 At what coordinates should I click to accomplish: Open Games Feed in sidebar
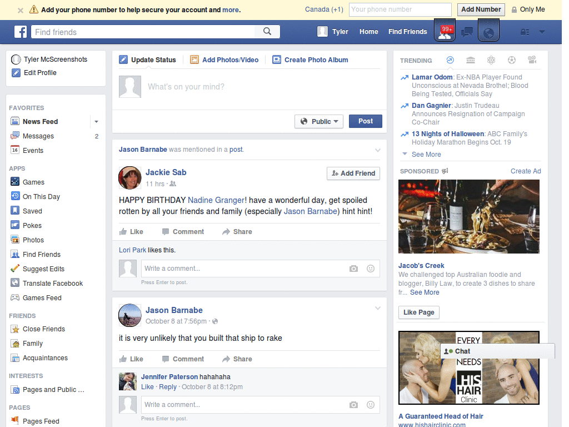coord(42,298)
